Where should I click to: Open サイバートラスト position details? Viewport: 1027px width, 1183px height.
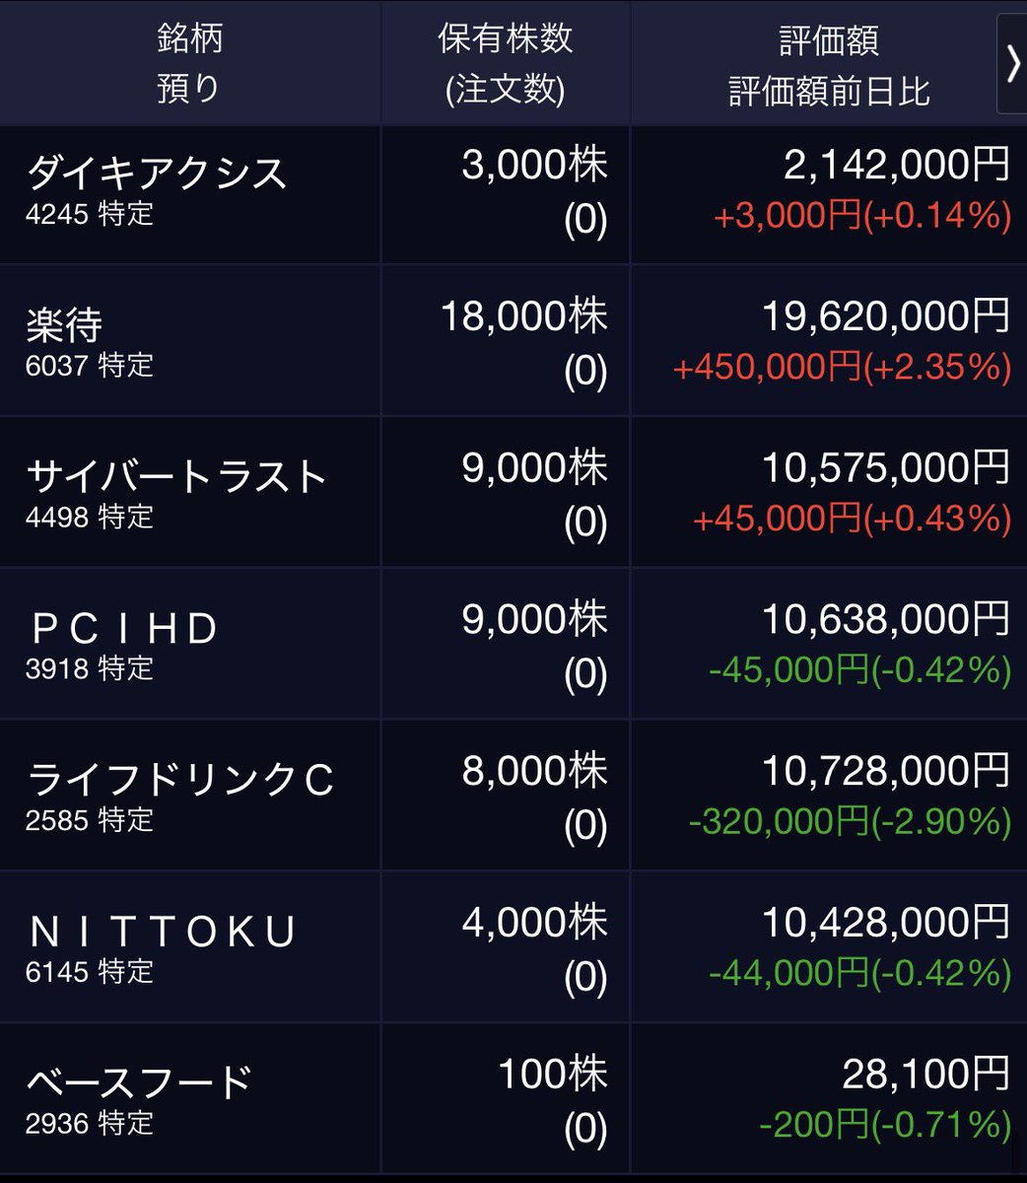(x=513, y=491)
